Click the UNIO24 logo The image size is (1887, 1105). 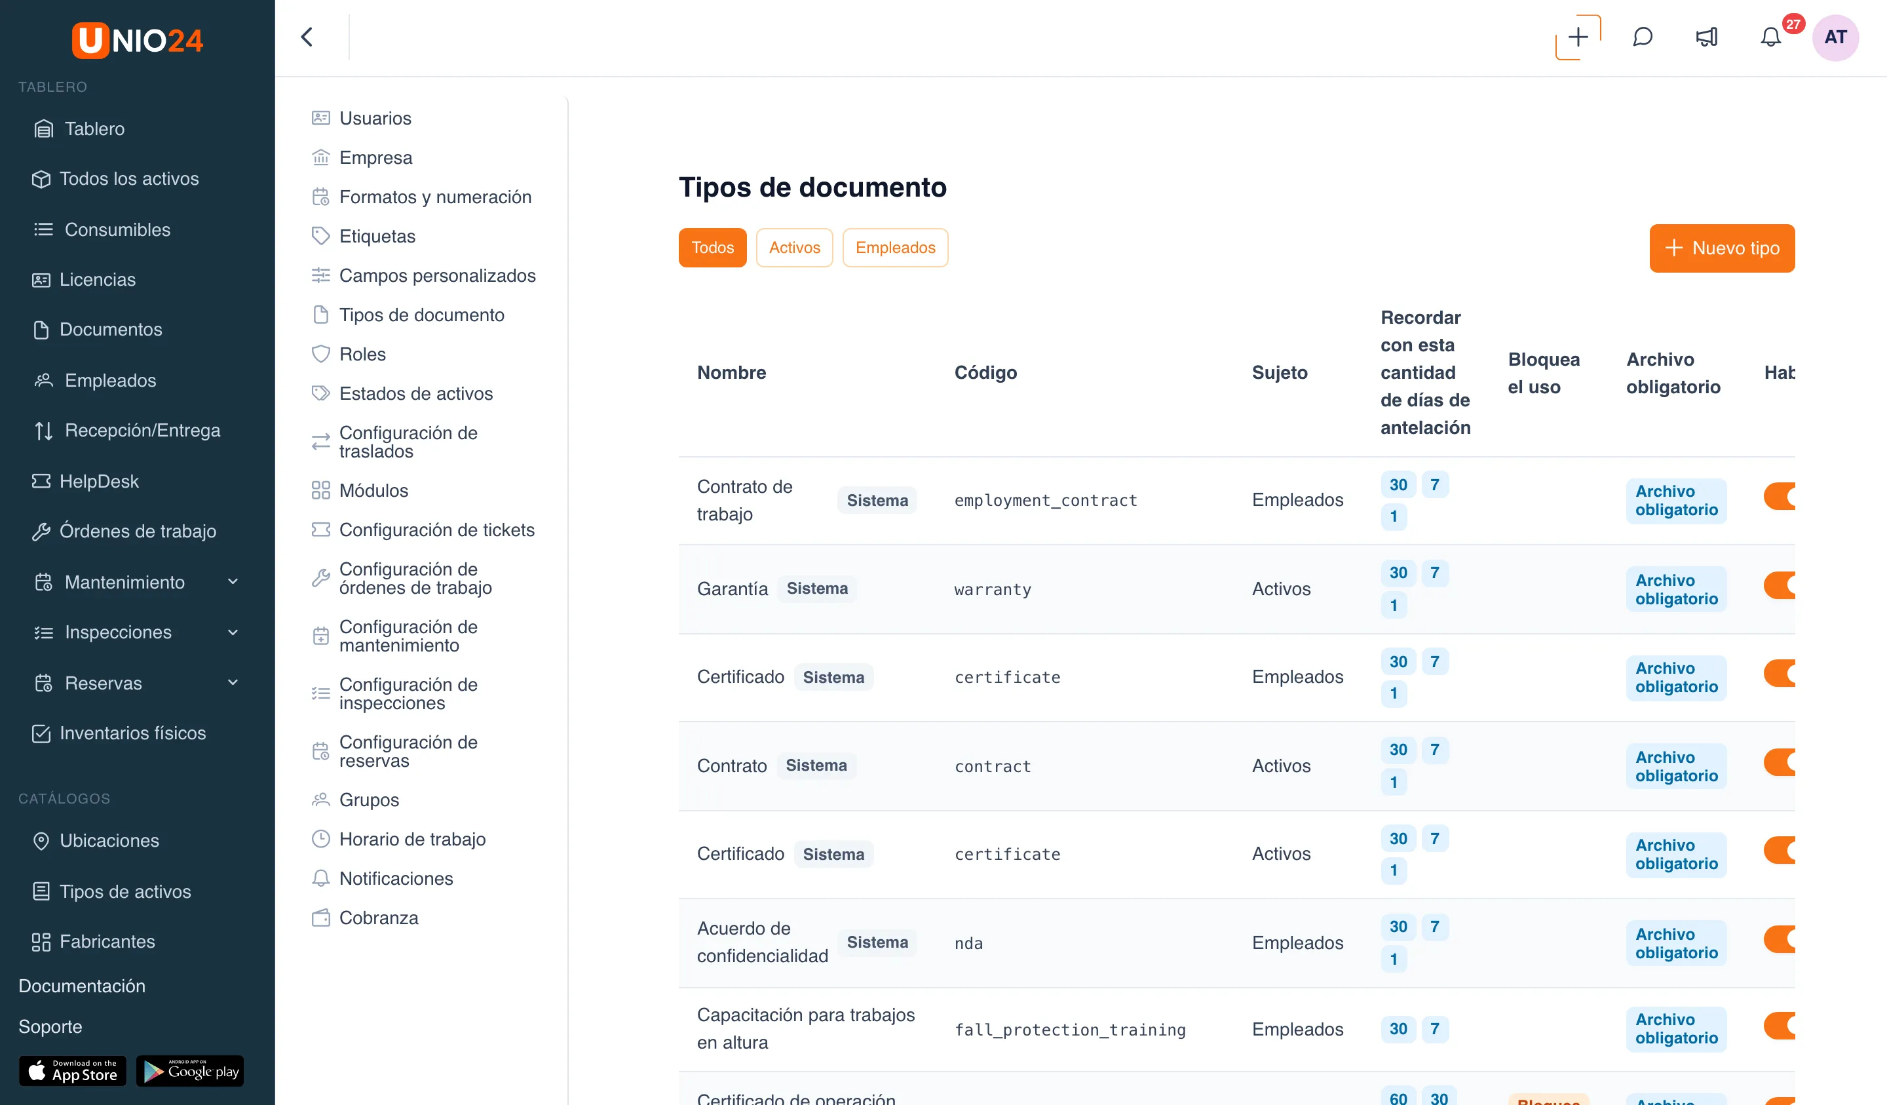coord(137,40)
